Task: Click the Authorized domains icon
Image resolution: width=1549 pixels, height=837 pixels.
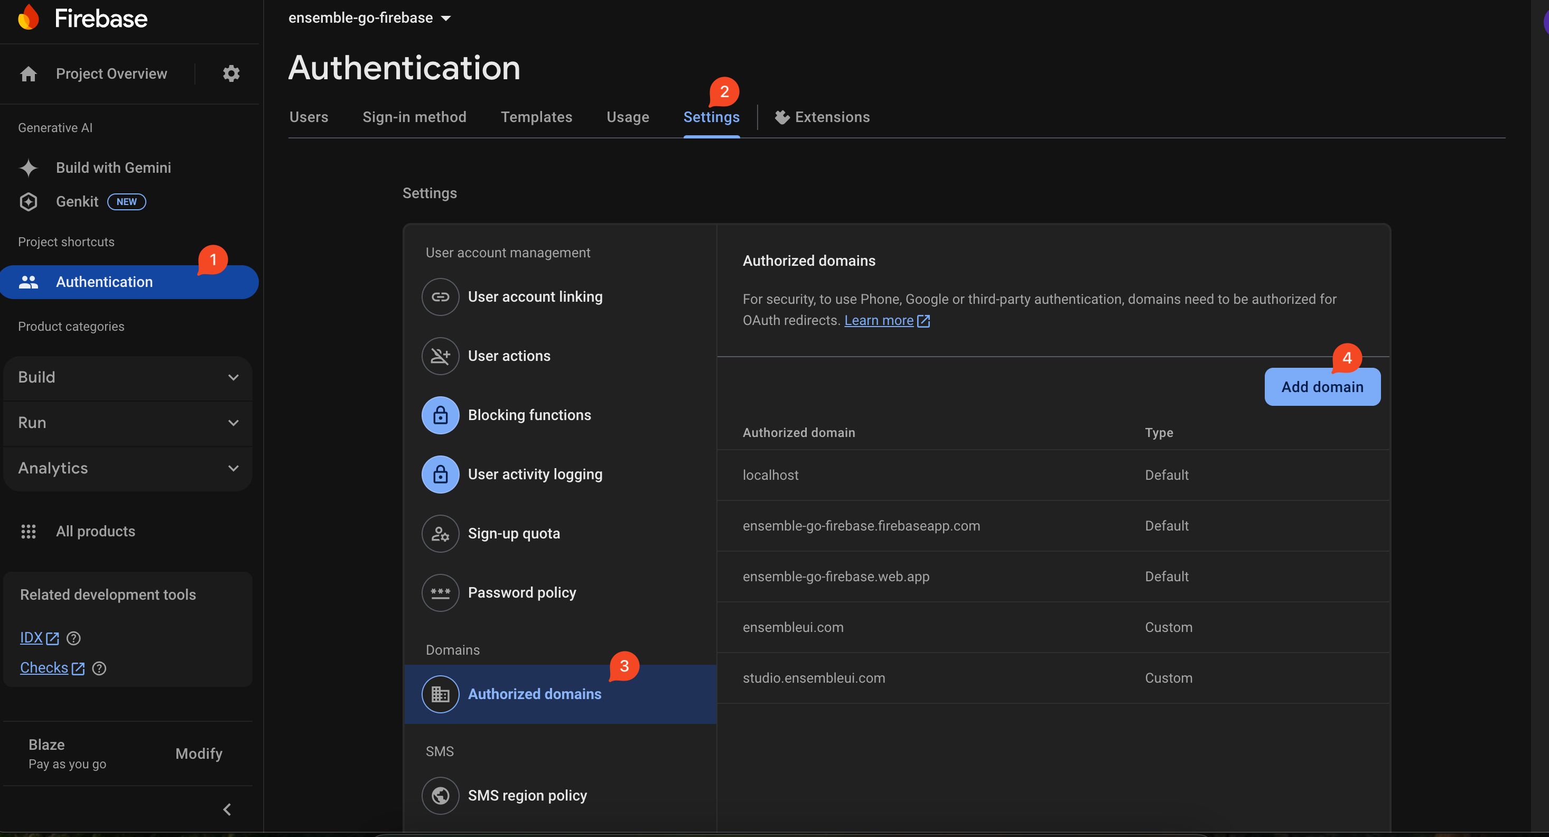Action: coord(441,694)
